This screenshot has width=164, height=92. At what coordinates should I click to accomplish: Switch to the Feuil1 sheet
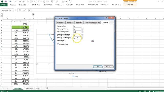click(x=38, y=88)
